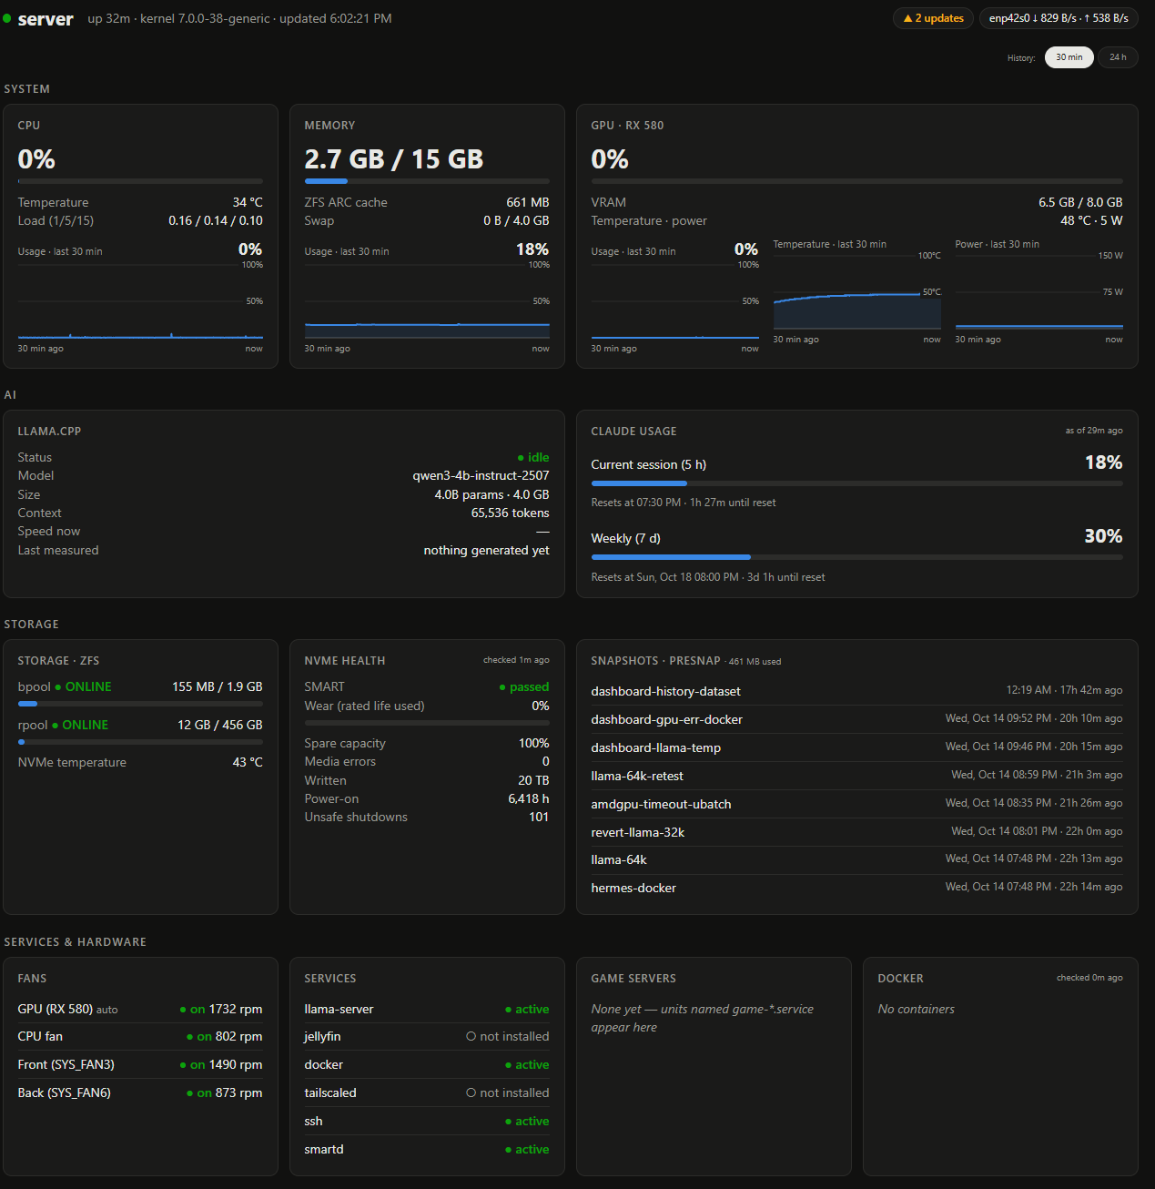Click the 2.7 GB / 15 GB memory heading
Viewport: 1155px width, 1189px height.
click(394, 159)
